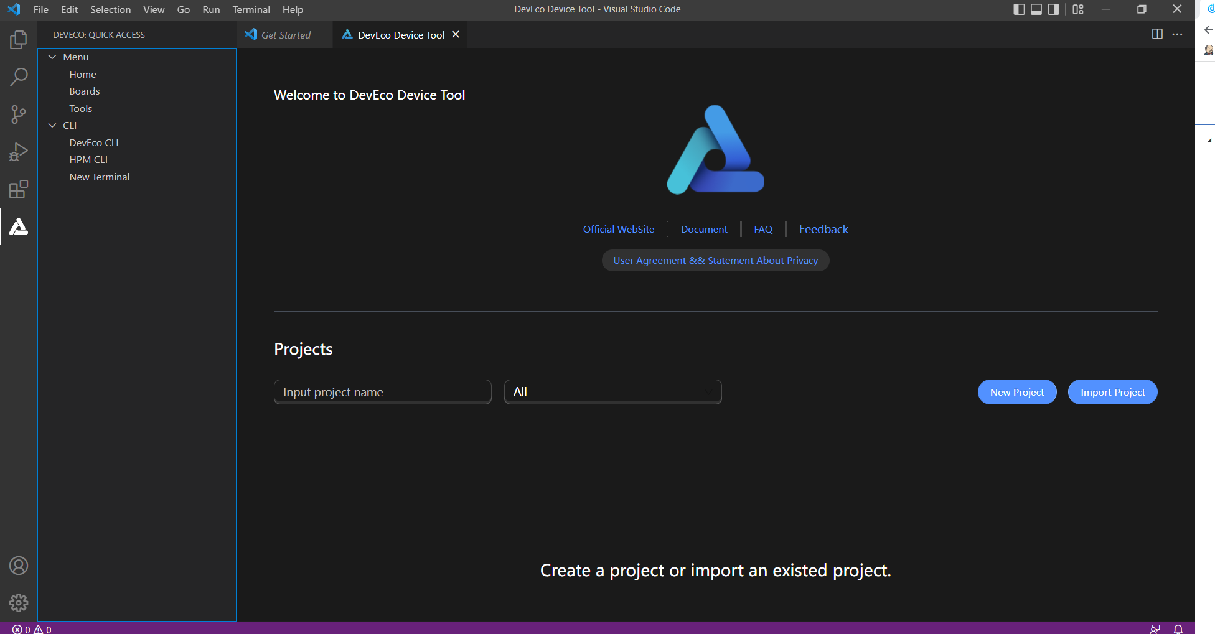Open HPM CLI tree item
The width and height of the screenshot is (1215, 634).
88,159
